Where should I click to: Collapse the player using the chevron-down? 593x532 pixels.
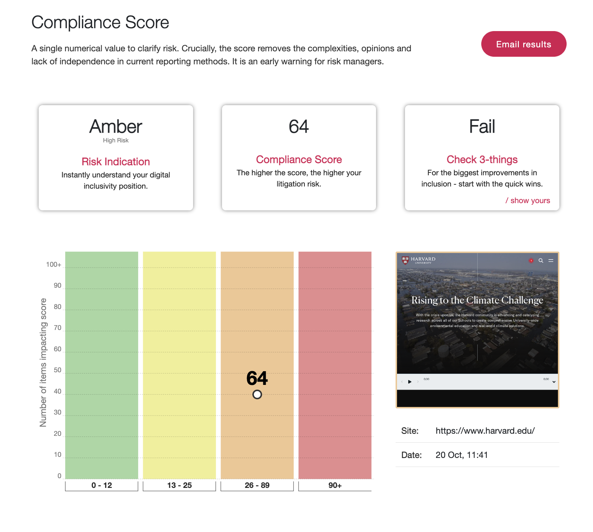pyautogui.click(x=554, y=382)
